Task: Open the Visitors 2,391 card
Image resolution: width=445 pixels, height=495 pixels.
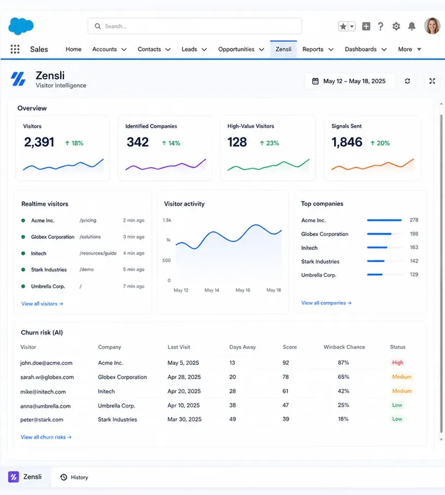Action: pyautogui.click(x=62, y=148)
